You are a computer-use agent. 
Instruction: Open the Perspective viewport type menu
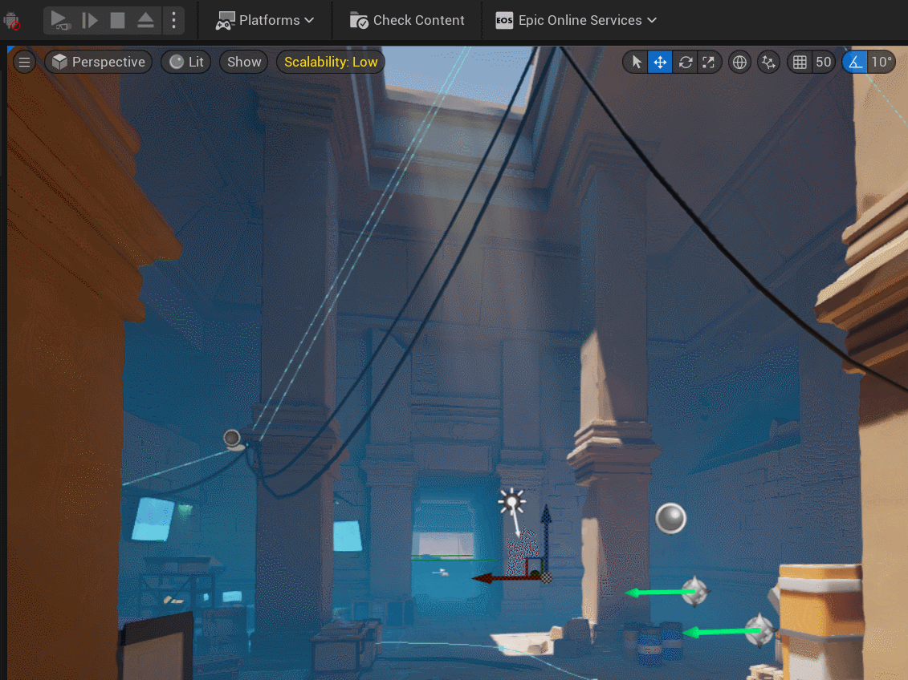98,63
